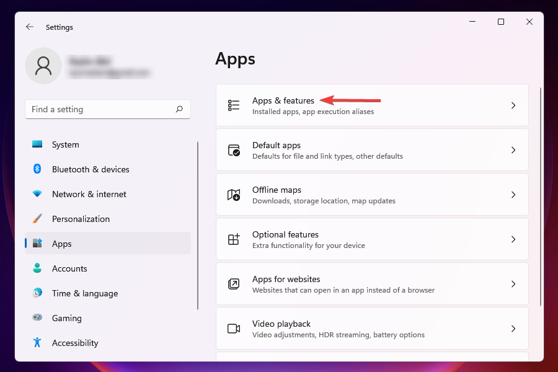The image size is (558, 372).
Task: Expand Optional features chevron
Action: point(513,239)
